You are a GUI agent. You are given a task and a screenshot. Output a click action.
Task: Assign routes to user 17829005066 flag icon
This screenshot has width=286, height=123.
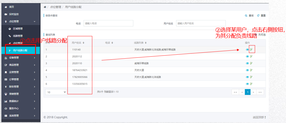click(251, 77)
